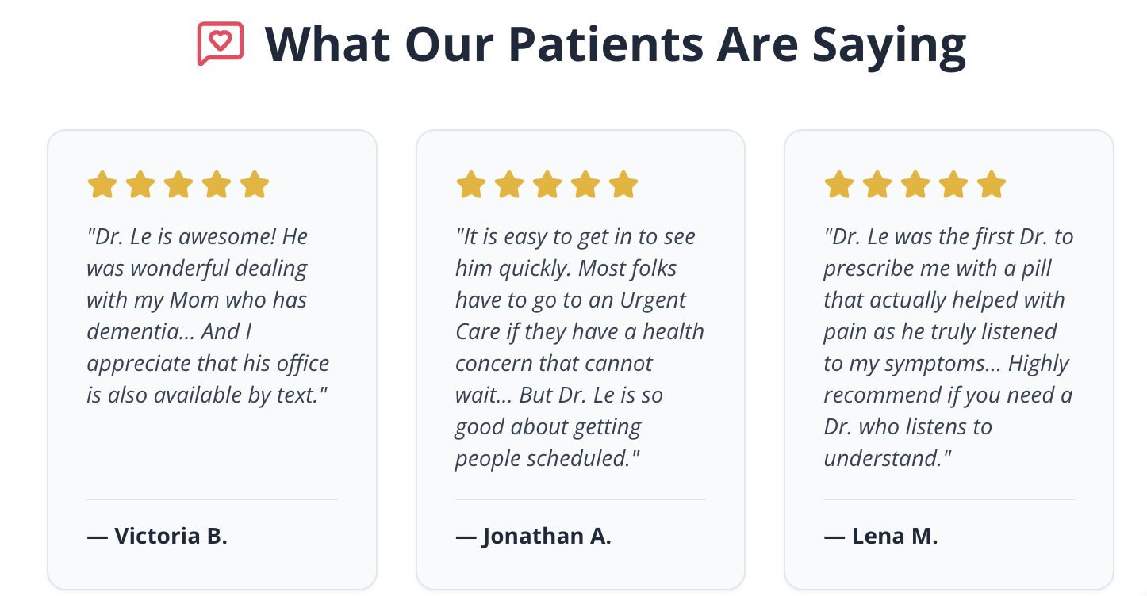Click third star in Victoria B.'s rating

(178, 185)
